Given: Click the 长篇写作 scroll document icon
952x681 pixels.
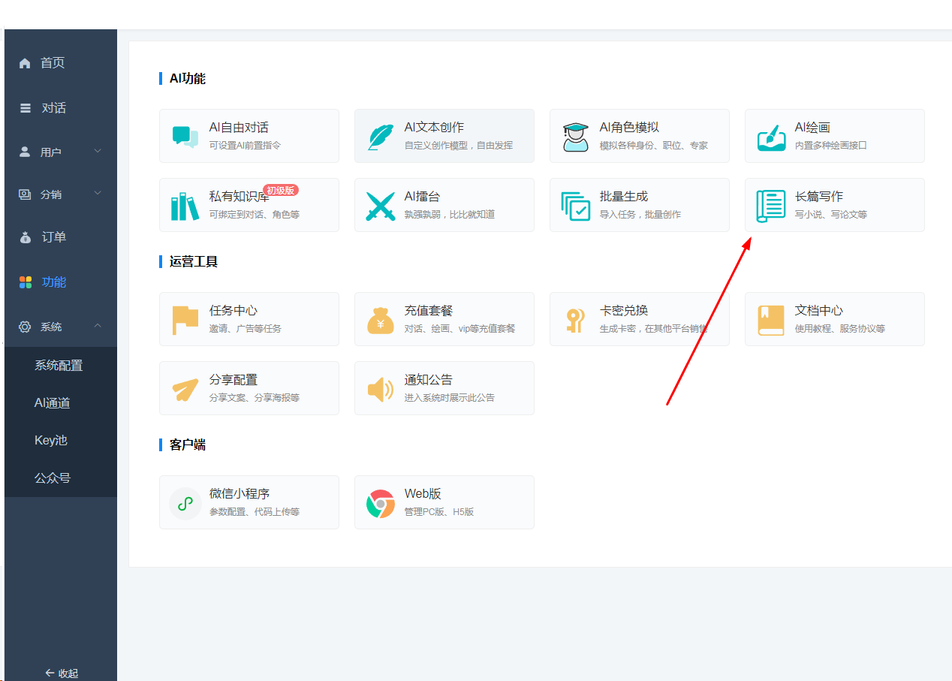Looking at the screenshot, I should [x=771, y=206].
